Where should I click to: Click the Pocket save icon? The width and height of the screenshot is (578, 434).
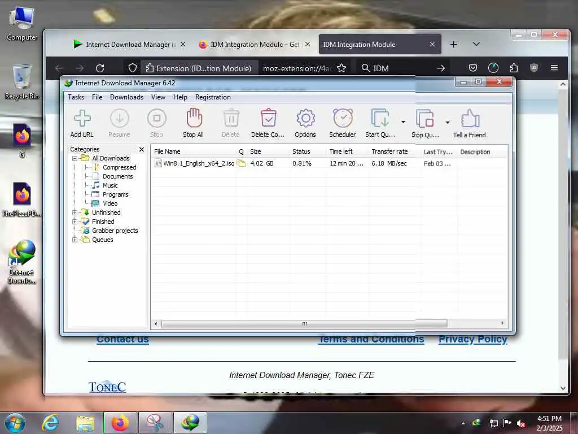coord(473,68)
